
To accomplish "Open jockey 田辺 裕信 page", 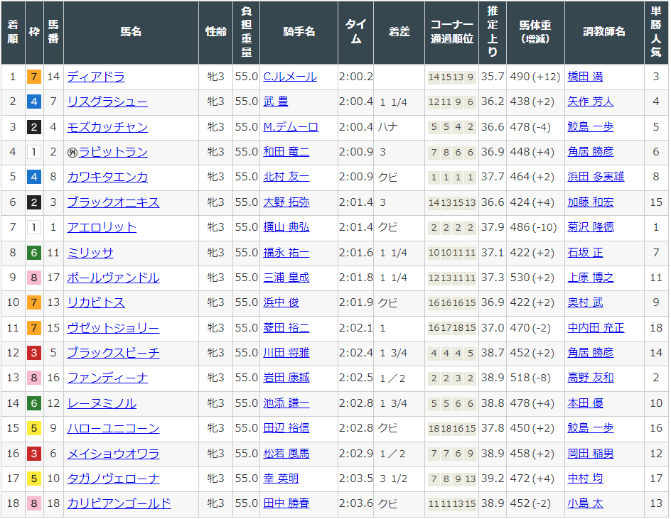I will tap(286, 427).
